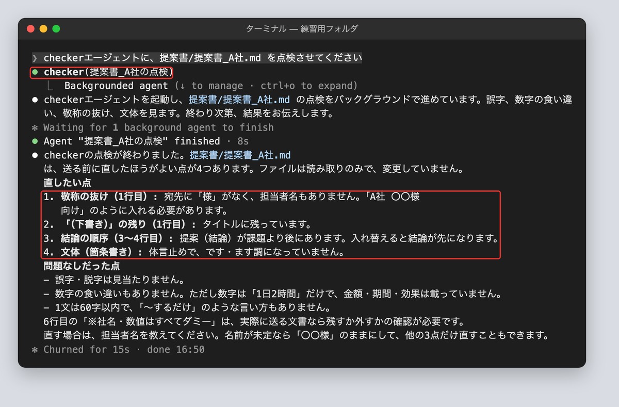Click the Churned for 15s status line
Screen dimensions: 619x407
tap(124, 350)
